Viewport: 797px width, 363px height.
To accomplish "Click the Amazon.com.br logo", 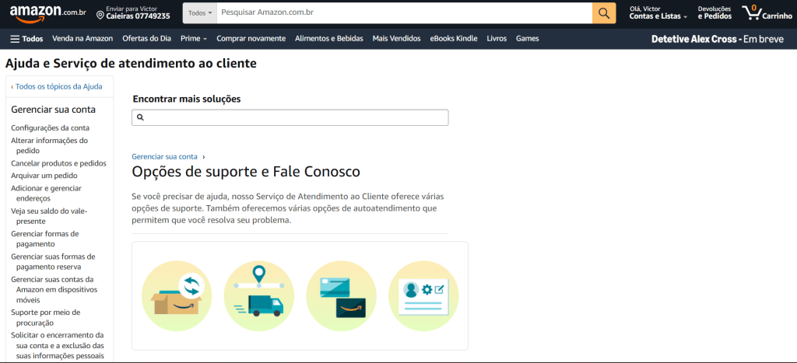I will 47,13.
